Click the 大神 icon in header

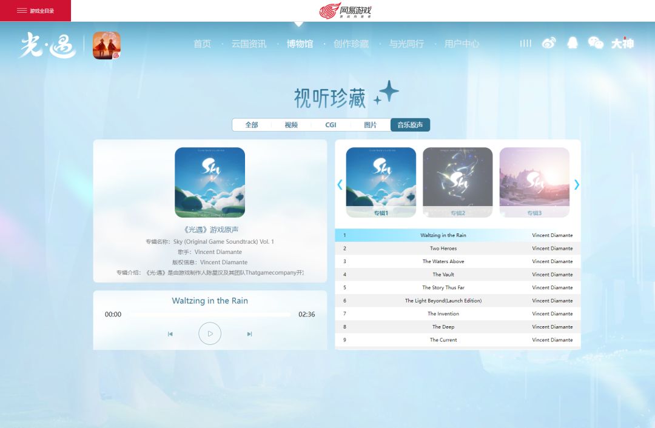point(622,43)
